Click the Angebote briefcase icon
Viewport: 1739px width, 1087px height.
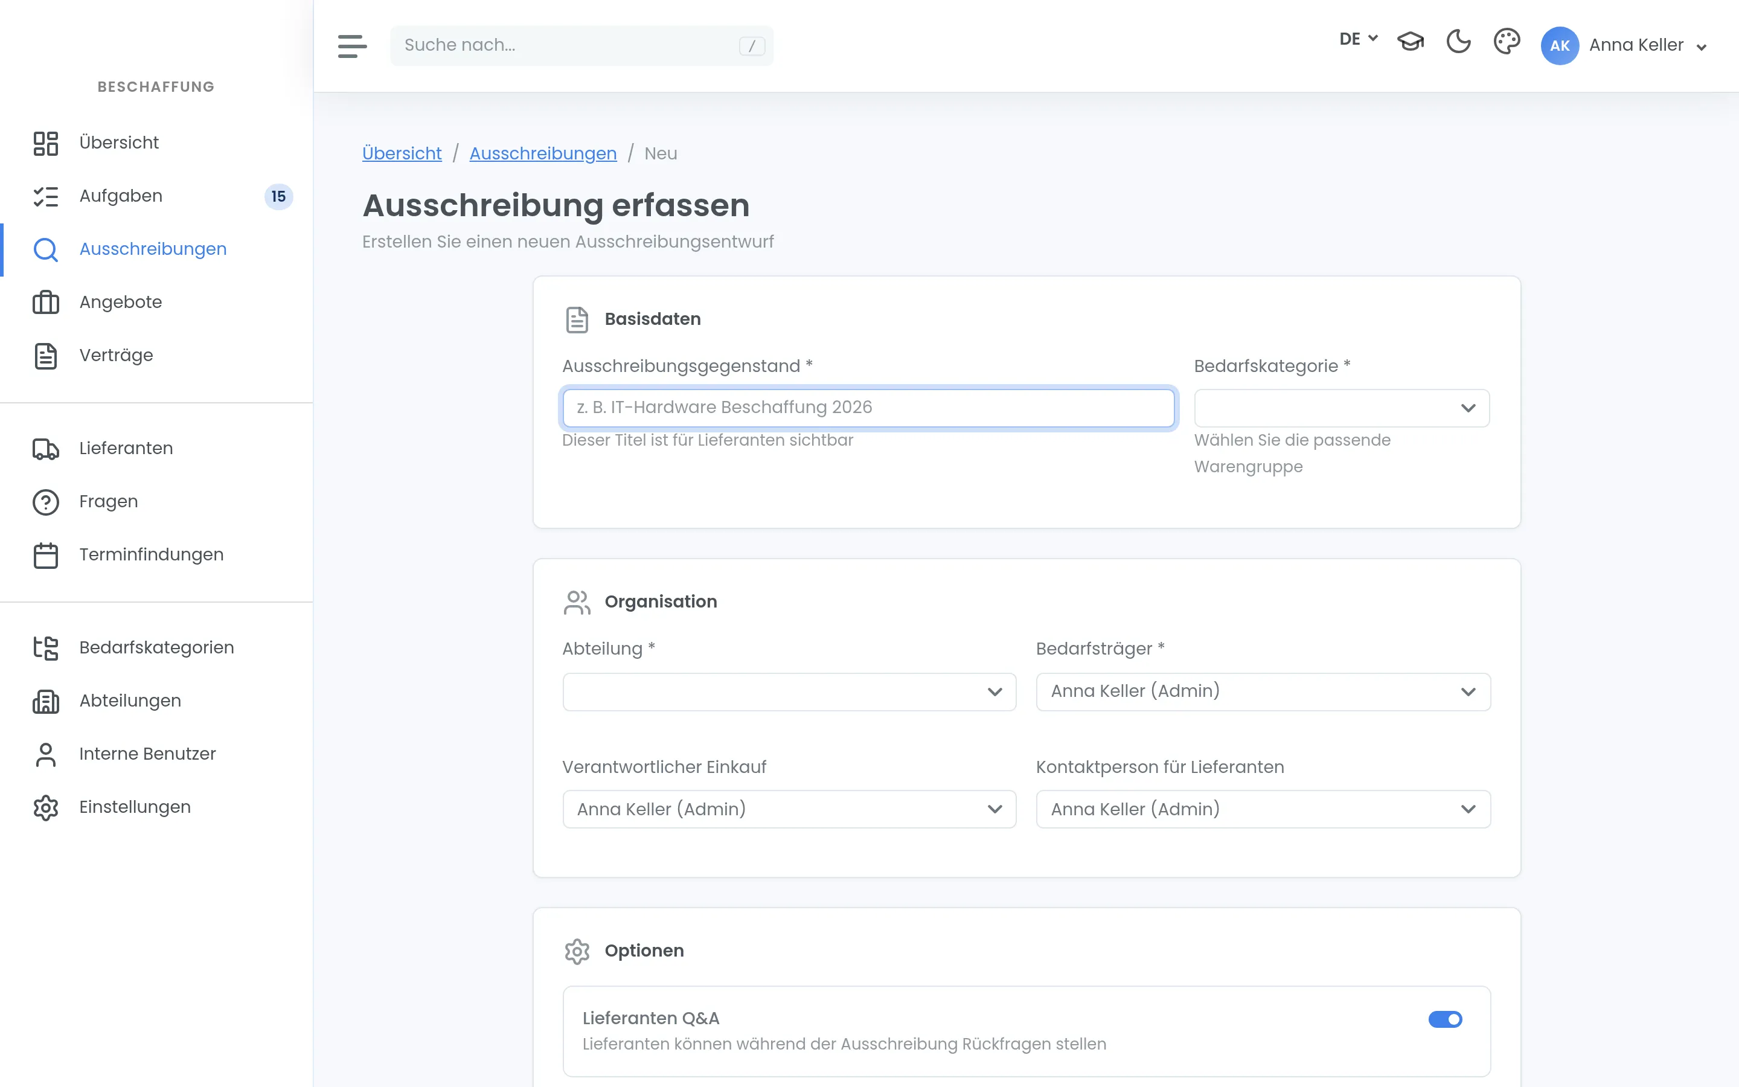pyautogui.click(x=46, y=303)
